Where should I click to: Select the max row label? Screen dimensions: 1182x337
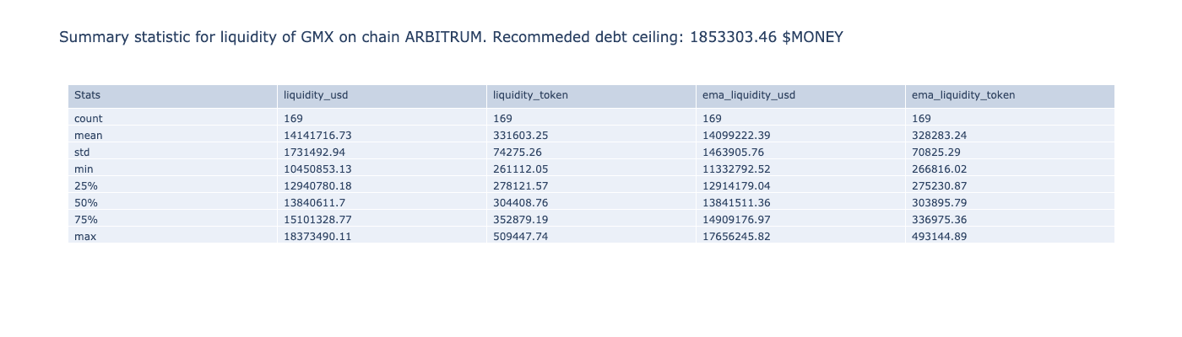coord(85,237)
